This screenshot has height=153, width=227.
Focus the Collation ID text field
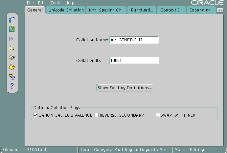pos(134,61)
